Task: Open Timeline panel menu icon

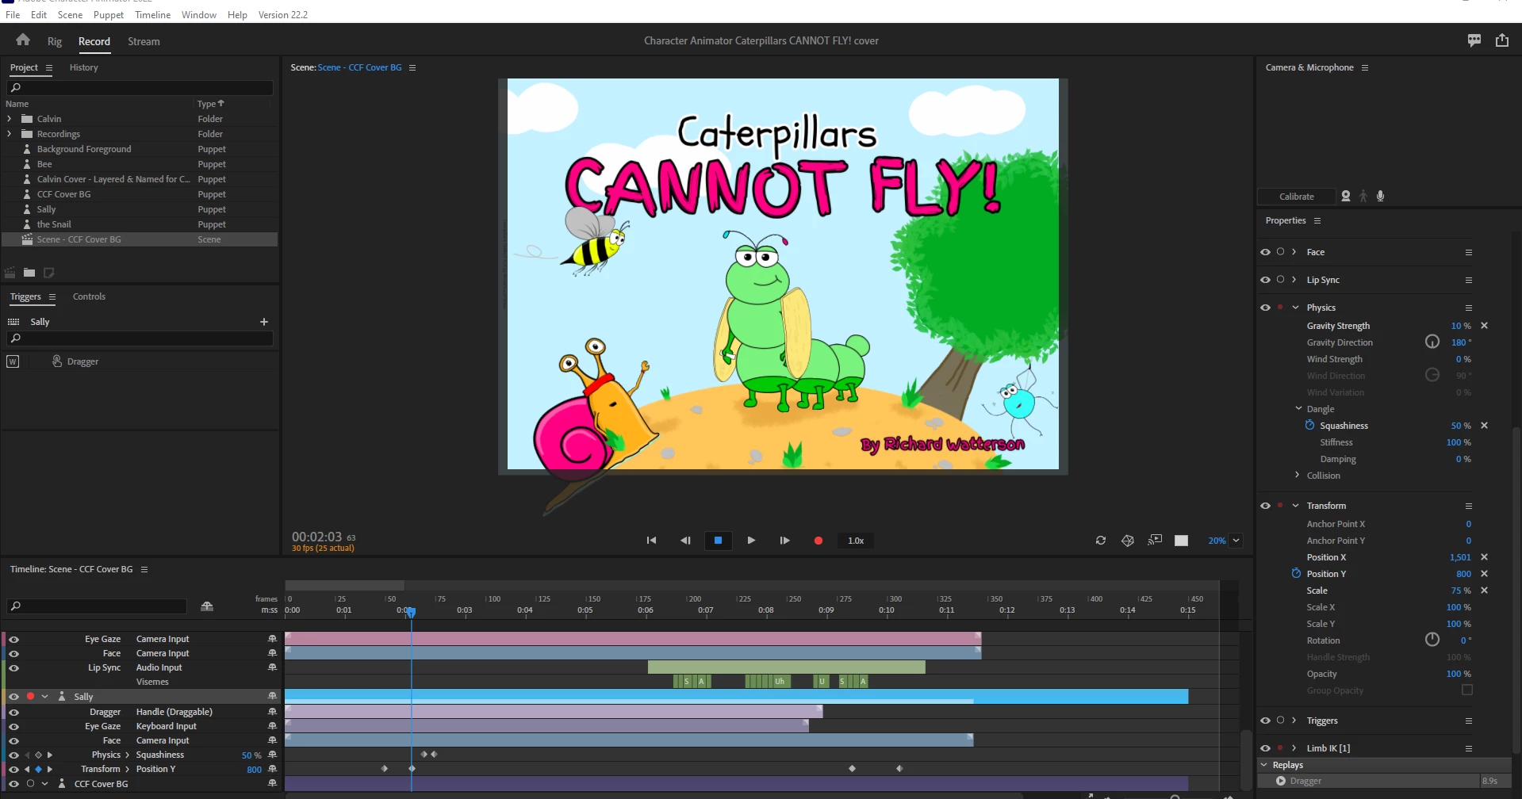Action: (x=144, y=569)
